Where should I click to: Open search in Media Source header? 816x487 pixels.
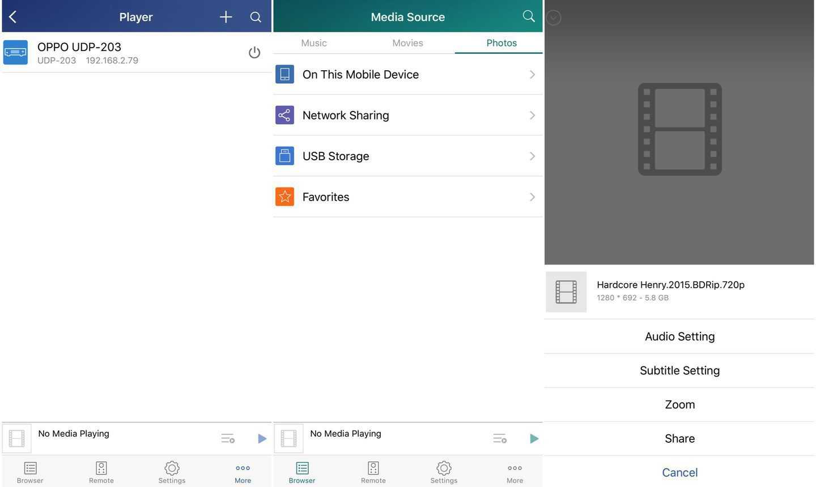pos(528,16)
